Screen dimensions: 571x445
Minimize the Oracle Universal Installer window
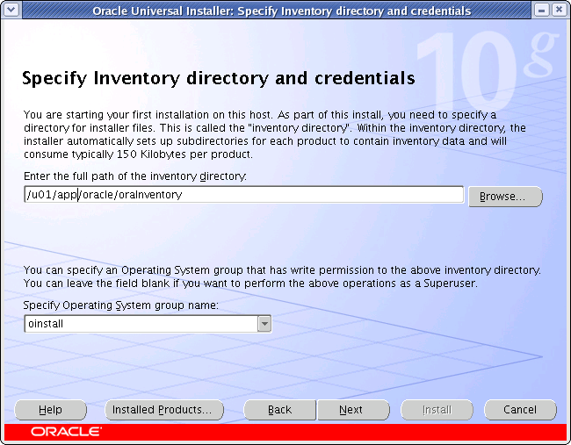coord(541,10)
